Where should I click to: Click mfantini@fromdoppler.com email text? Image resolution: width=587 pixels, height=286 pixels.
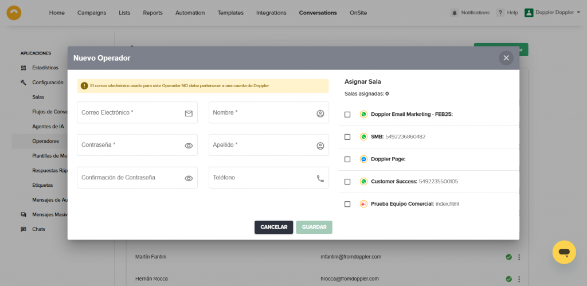[351, 257]
